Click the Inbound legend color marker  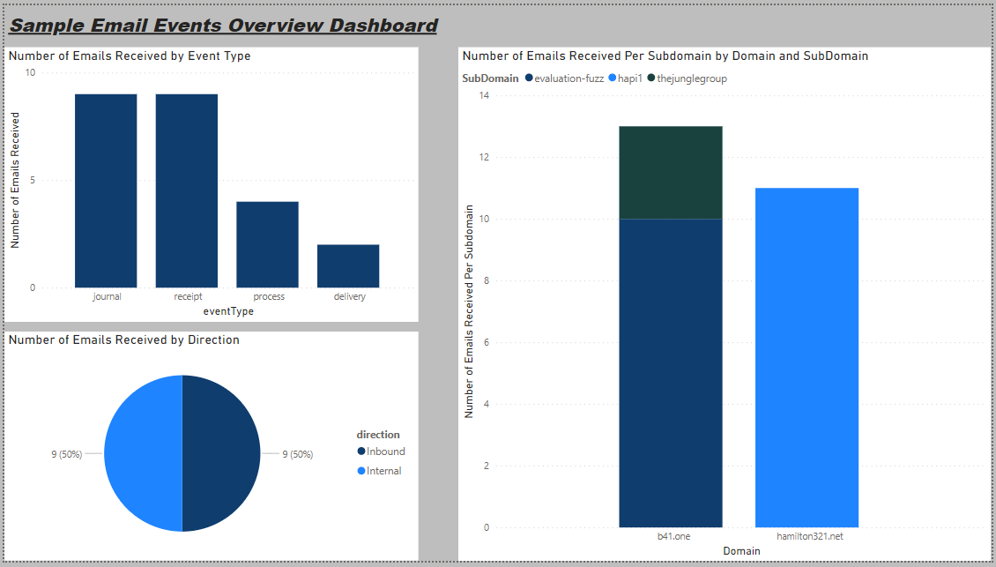tap(361, 451)
